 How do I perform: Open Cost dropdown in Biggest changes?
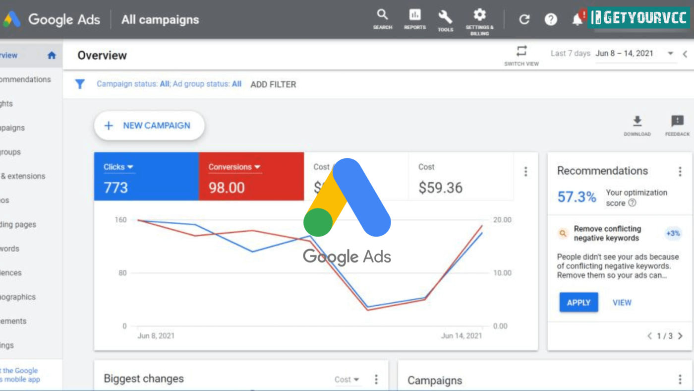(347, 380)
